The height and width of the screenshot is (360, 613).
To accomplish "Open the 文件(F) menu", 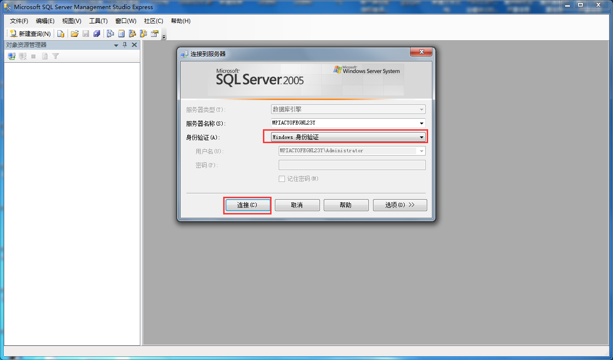I will 18,21.
